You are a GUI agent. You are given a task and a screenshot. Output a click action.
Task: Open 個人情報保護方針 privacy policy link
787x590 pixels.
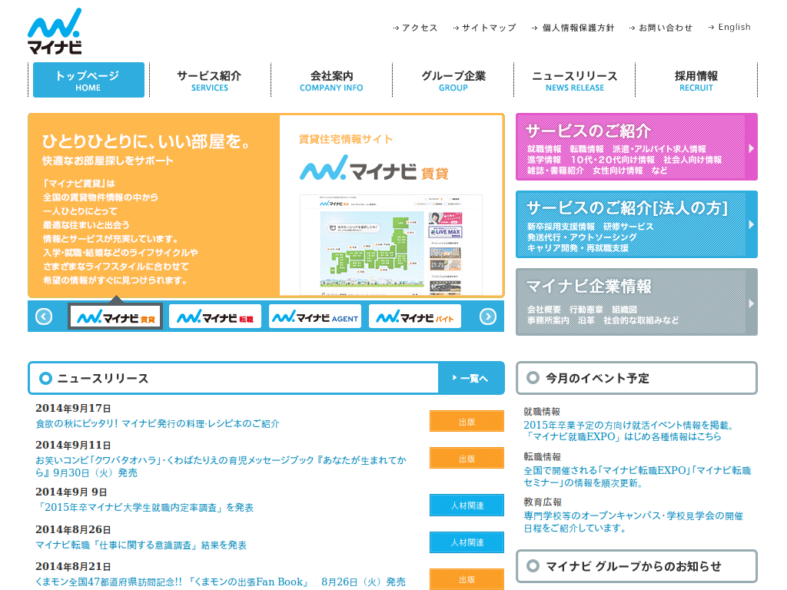click(x=573, y=28)
